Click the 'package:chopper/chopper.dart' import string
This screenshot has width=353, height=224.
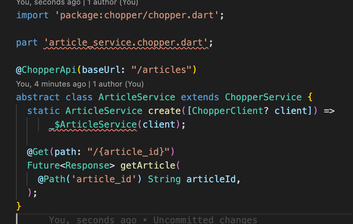pos(137,15)
